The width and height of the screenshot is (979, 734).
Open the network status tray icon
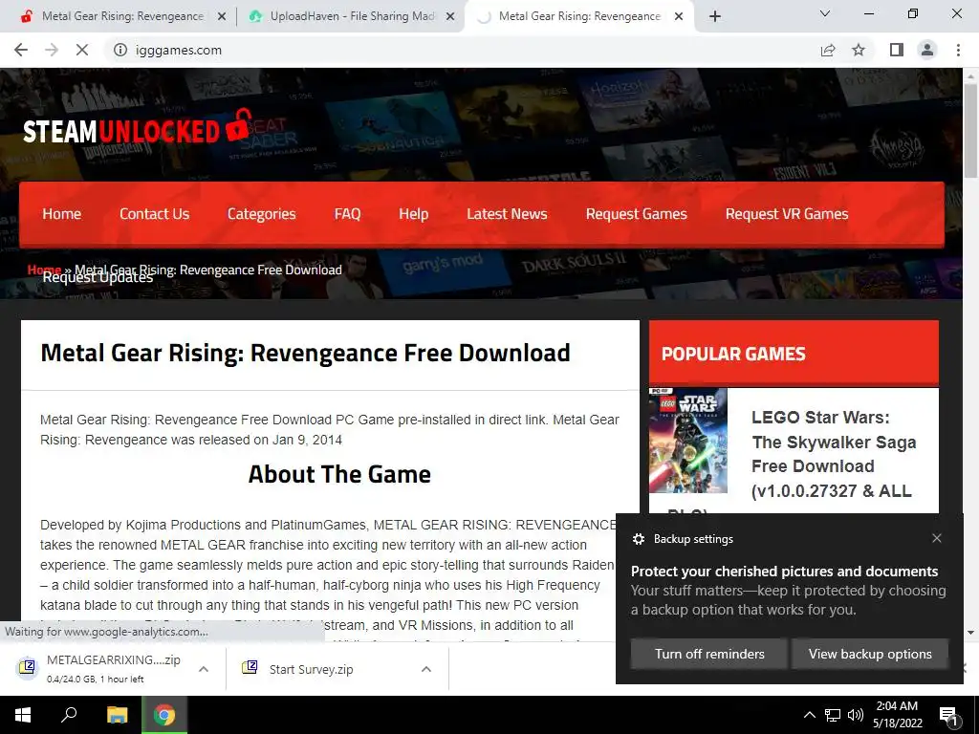click(x=833, y=715)
